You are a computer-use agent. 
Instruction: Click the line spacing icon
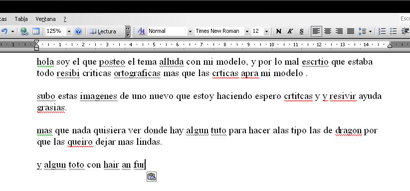point(362,31)
